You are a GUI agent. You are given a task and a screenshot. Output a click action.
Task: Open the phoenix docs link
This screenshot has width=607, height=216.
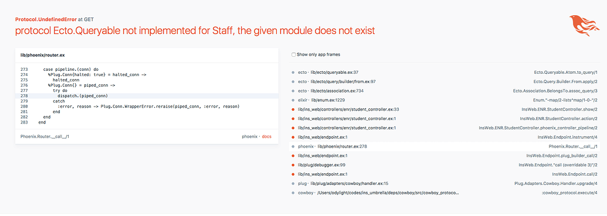pos(266,136)
